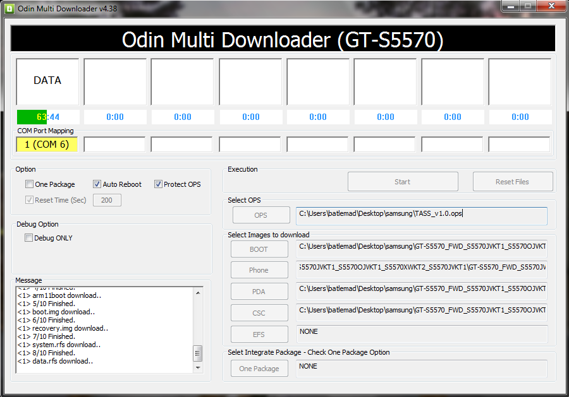Enable the Debug ONLY checkbox
Image resolution: width=569 pixels, height=397 pixels.
pyautogui.click(x=28, y=237)
